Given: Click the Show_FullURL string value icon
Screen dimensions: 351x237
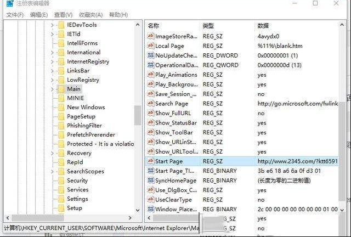Looking at the screenshot, I should [x=151, y=113].
